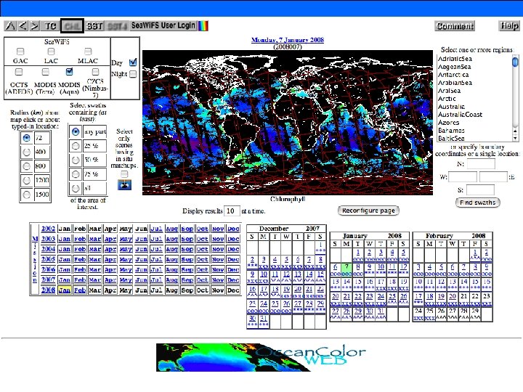The width and height of the screenshot is (523, 392).
Task: Uncheck the MODIS (Aqua) checkbox
Action: 69,71
